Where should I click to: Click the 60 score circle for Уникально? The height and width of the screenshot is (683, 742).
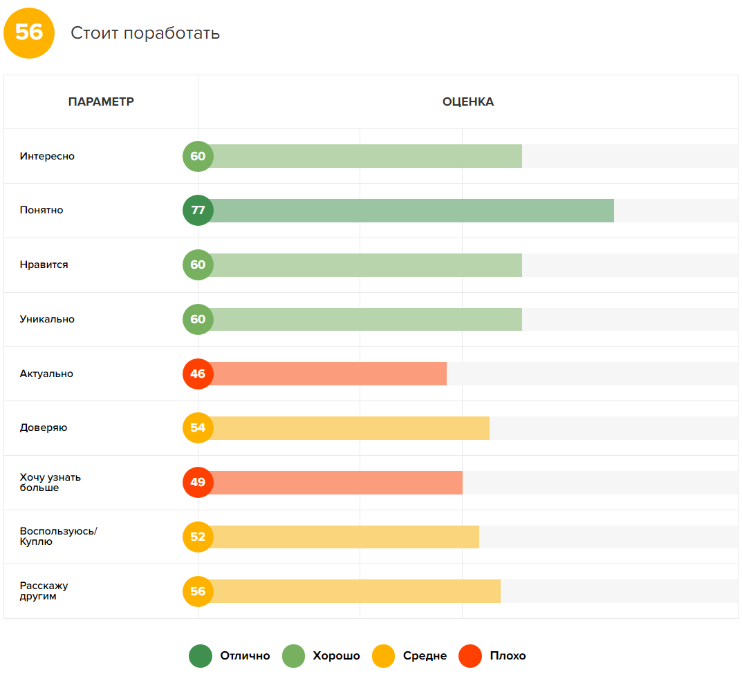(x=198, y=319)
